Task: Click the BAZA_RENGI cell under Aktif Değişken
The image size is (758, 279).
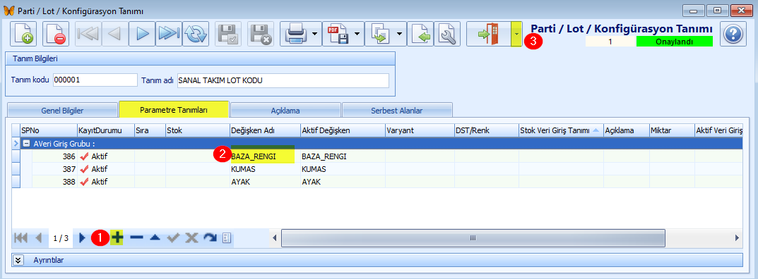Action: pos(342,156)
